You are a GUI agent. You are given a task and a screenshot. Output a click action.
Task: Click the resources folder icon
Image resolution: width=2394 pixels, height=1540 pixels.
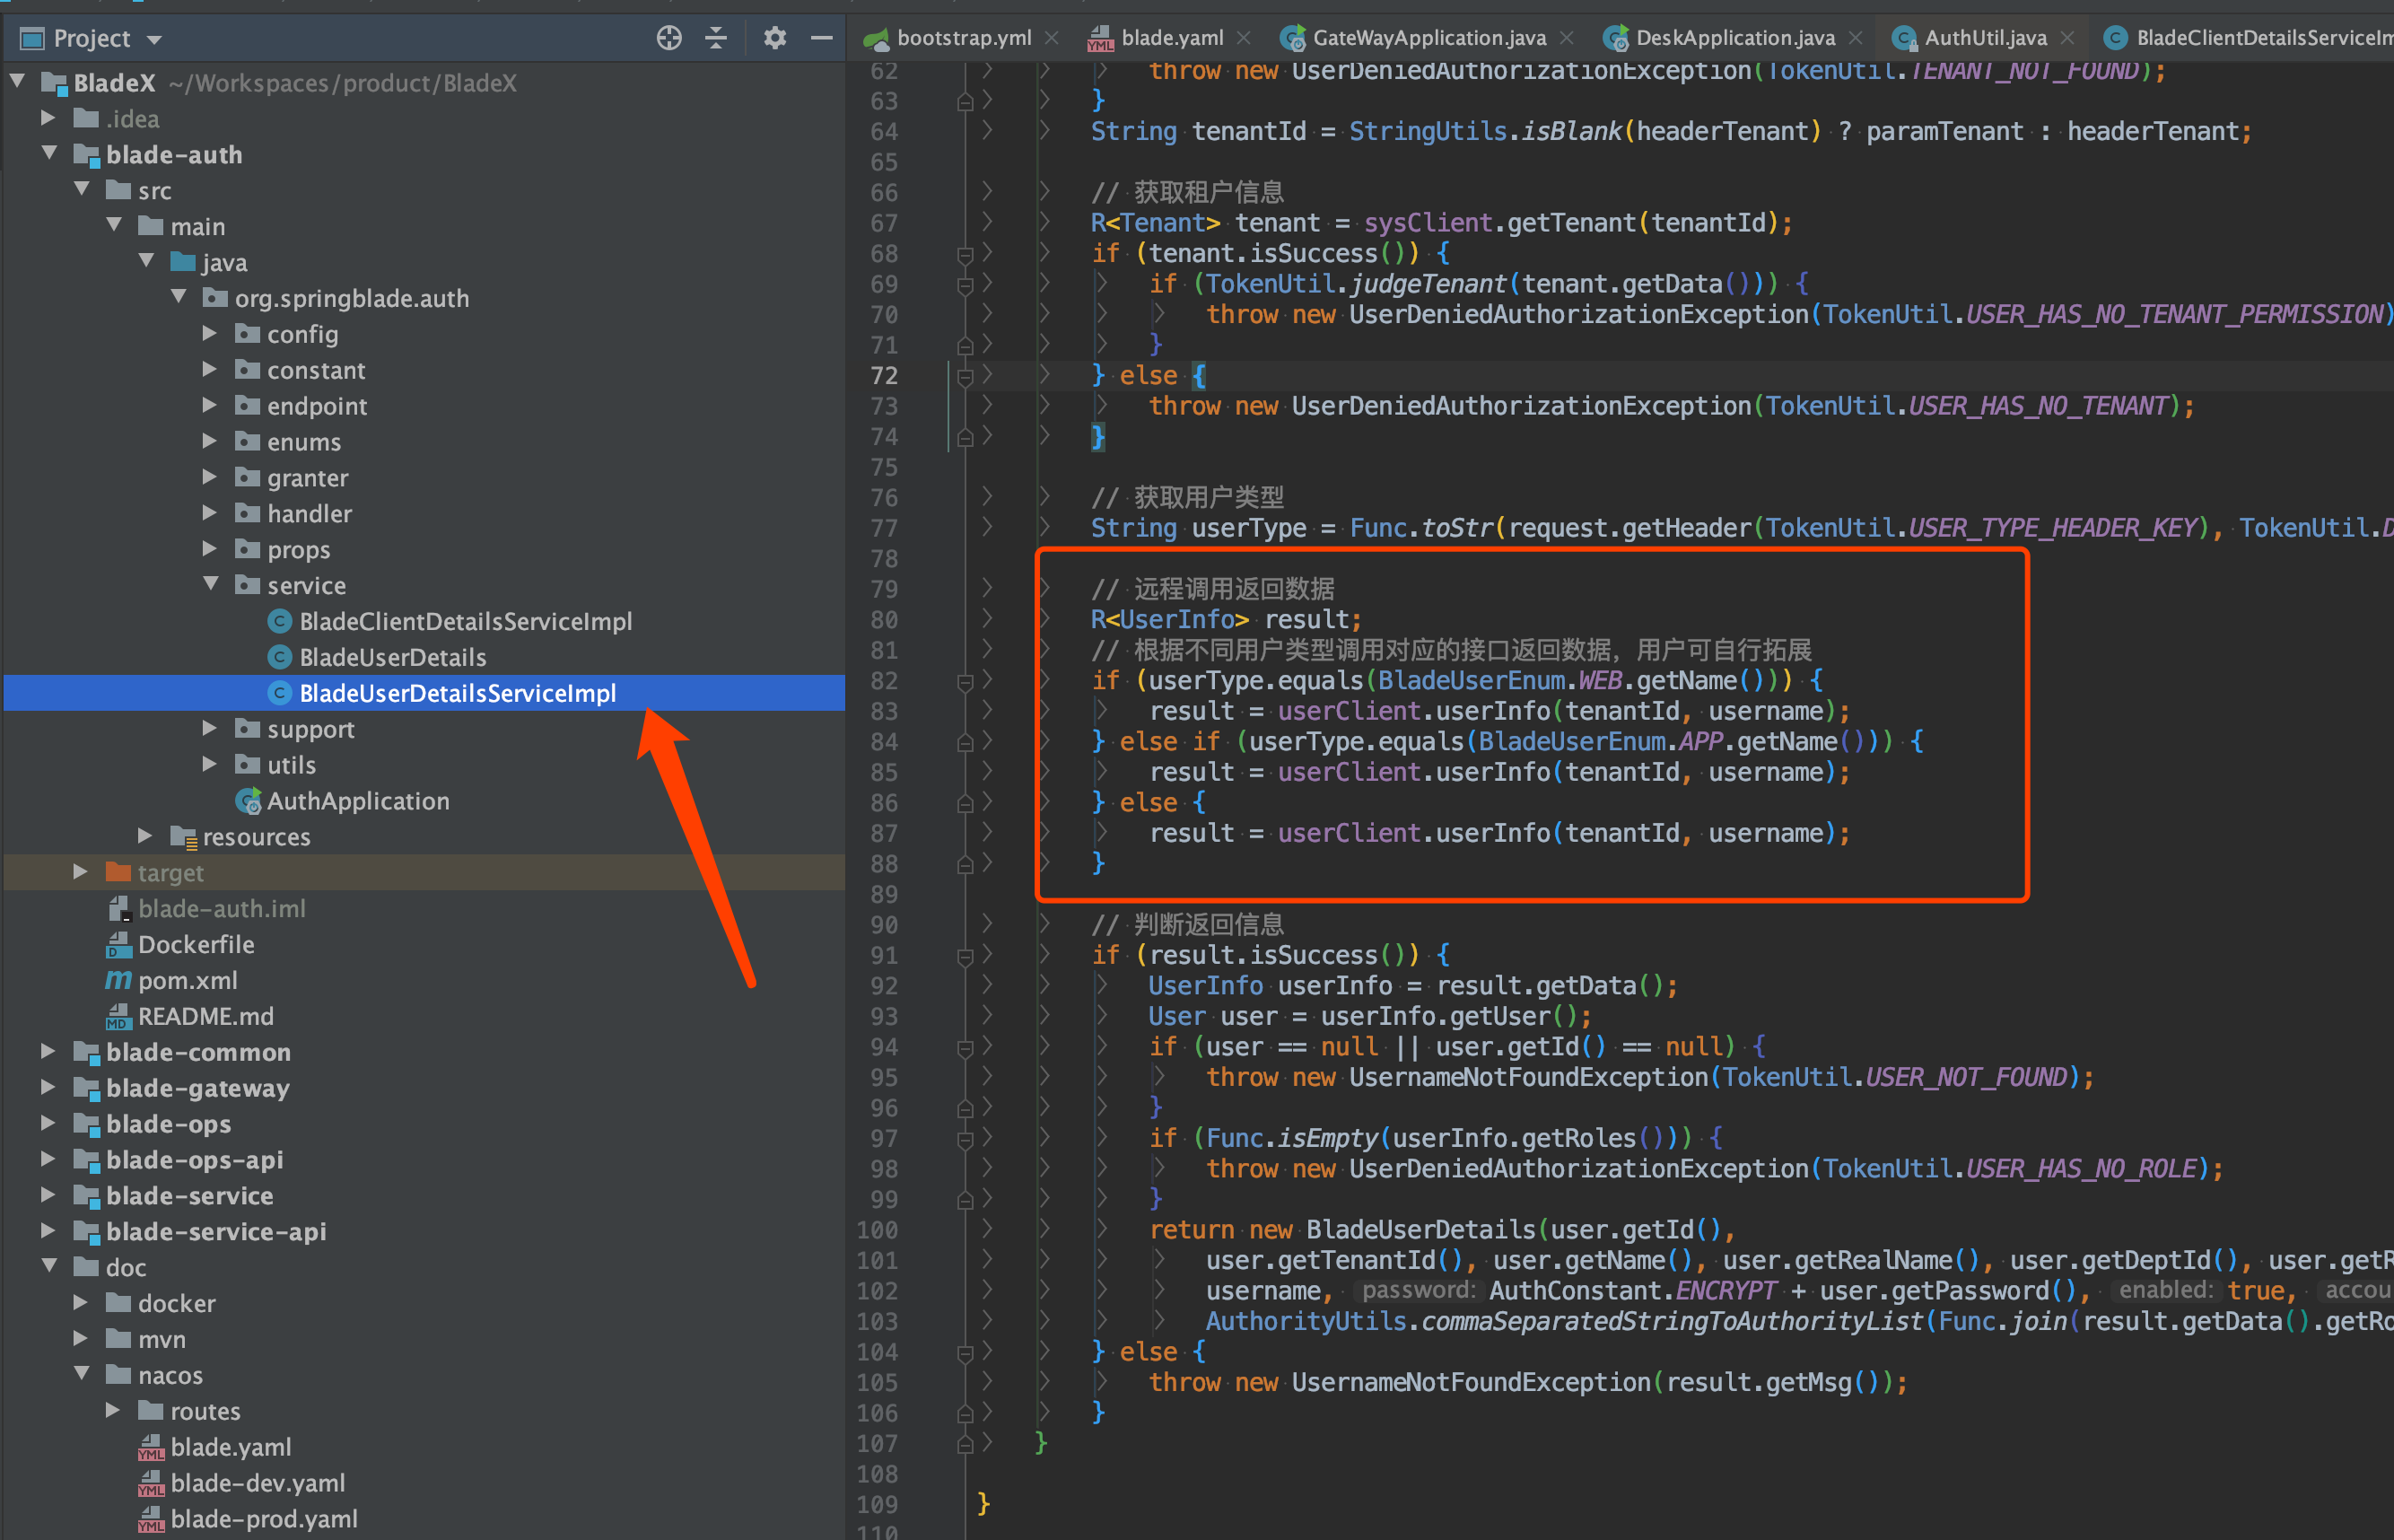(x=184, y=837)
